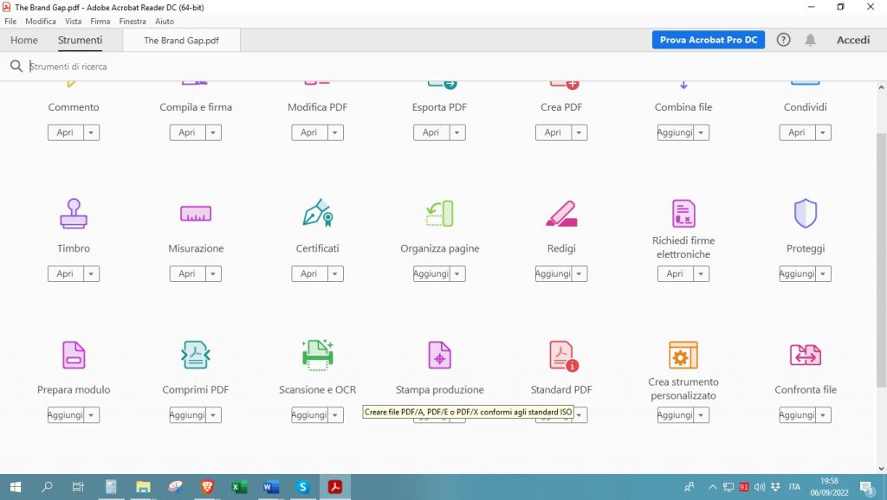Select the Scansione e OCR icon

[x=317, y=355]
